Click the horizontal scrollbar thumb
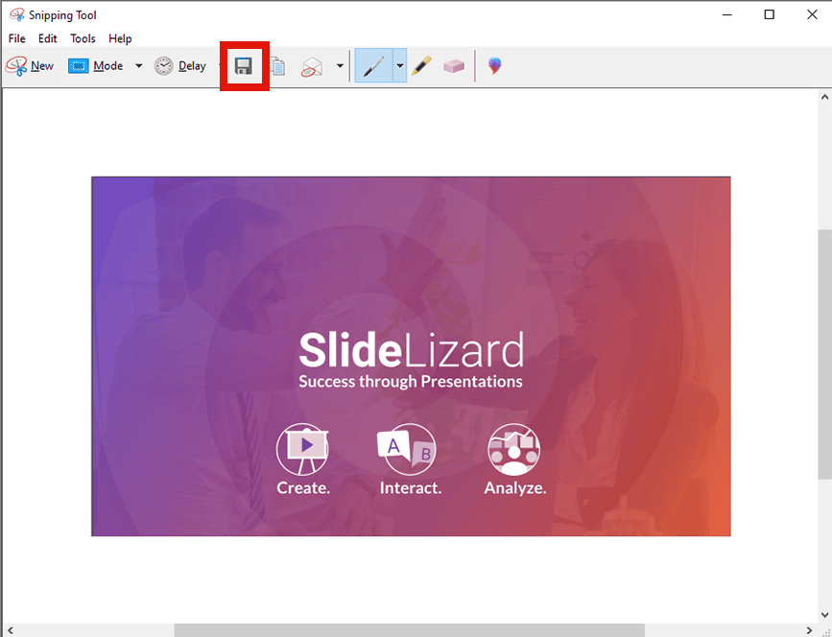Screen dimensions: 832x637 point(409,630)
